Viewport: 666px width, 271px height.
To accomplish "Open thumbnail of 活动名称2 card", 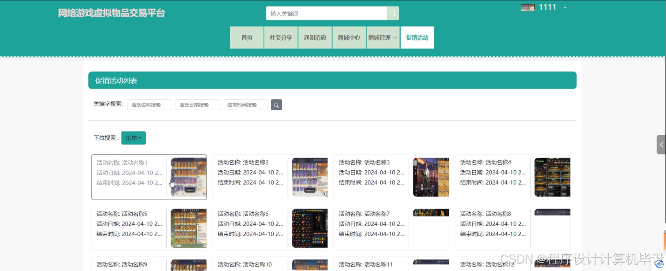I will [x=310, y=177].
